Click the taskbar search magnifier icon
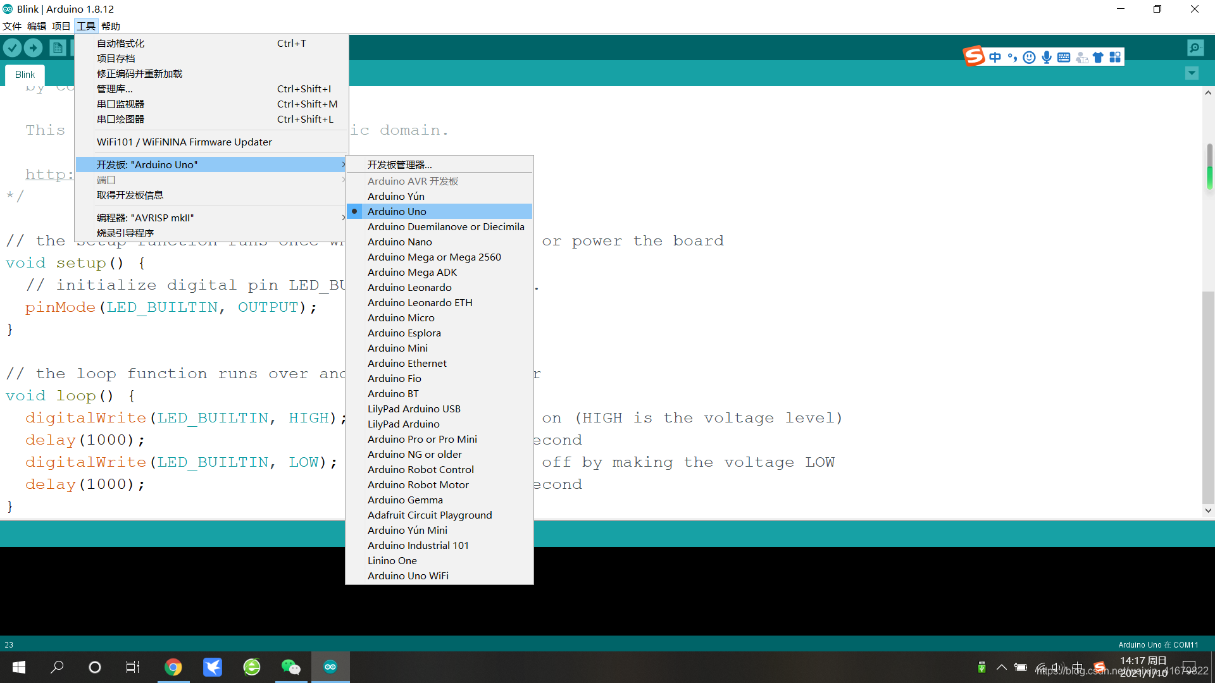The image size is (1215, 683). [x=57, y=667]
